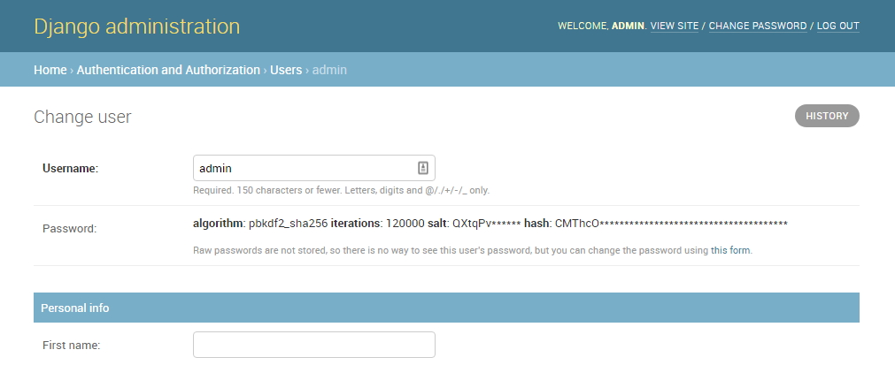Go to Home in the breadcrumbs
Screen dimensions: 895x365
[50, 70]
